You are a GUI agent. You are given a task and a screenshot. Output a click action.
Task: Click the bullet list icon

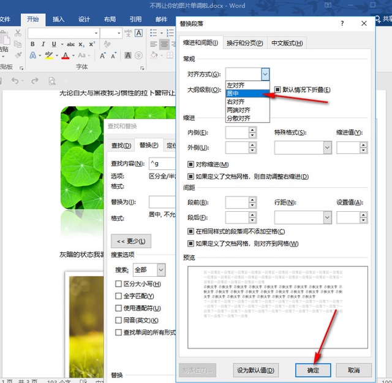tap(153, 33)
